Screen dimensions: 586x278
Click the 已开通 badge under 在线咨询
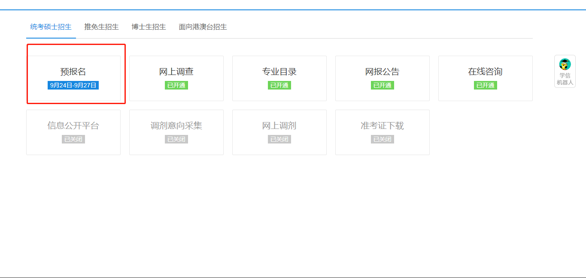coord(485,85)
